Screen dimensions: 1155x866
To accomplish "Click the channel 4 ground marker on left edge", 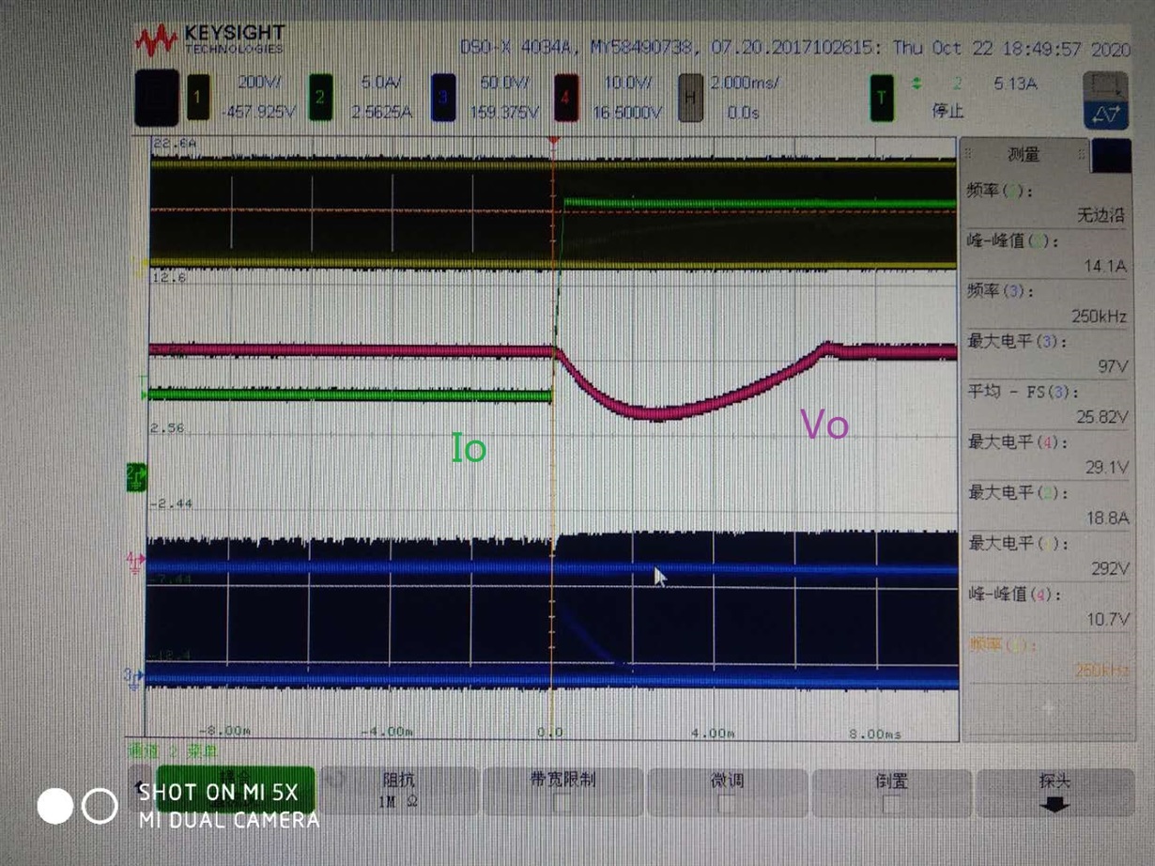I will click(133, 562).
